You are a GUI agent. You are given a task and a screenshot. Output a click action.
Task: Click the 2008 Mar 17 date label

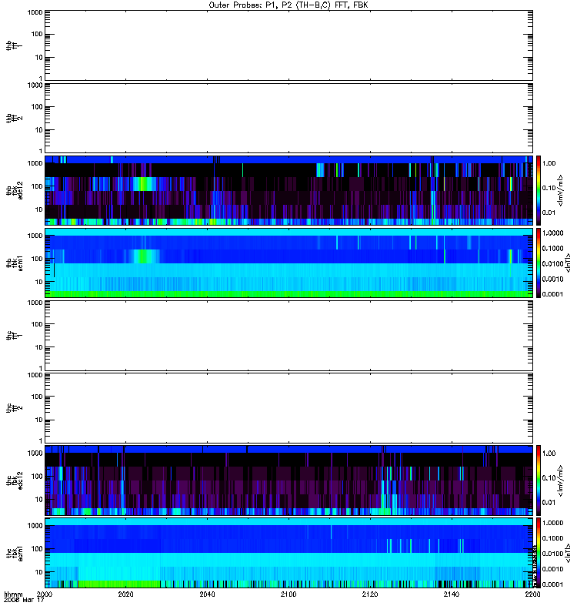coord(24,600)
